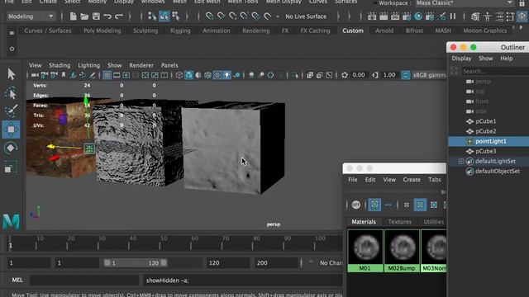Screen dimensions: 529x297
Task: Enable smooth shade all cube icon in viewport
Action: point(189,75)
